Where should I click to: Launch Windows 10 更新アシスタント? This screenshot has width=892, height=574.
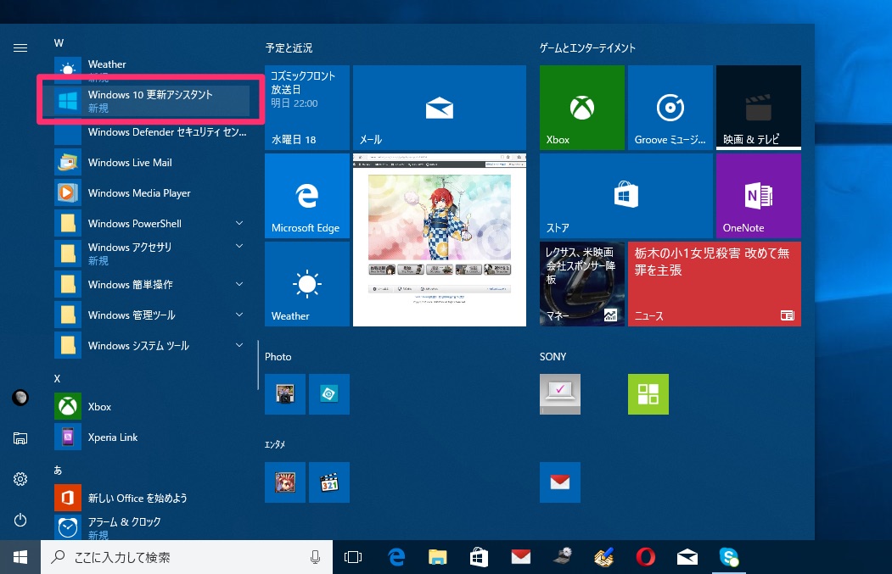151,101
